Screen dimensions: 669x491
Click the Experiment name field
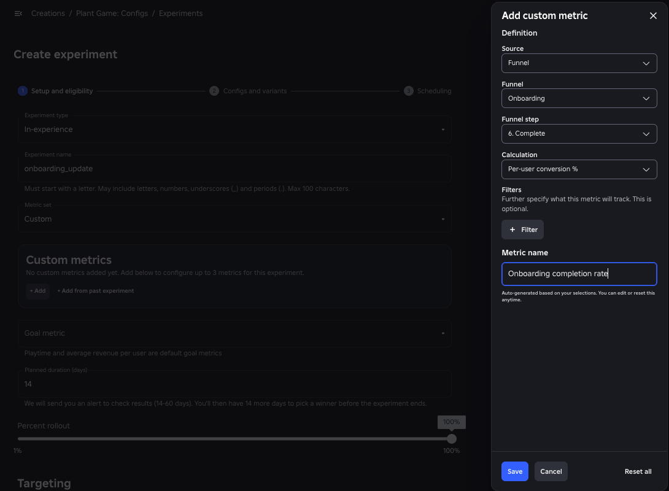234,169
